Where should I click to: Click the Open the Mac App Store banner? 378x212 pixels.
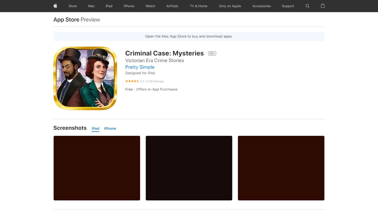pyautogui.click(x=189, y=36)
